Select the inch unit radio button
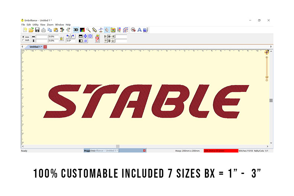294x196 pixels. pyautogui.click(x=23, y=40)
